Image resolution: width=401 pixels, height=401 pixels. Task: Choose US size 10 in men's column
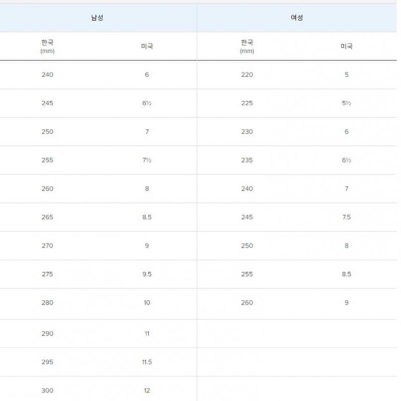pos(147,303)
